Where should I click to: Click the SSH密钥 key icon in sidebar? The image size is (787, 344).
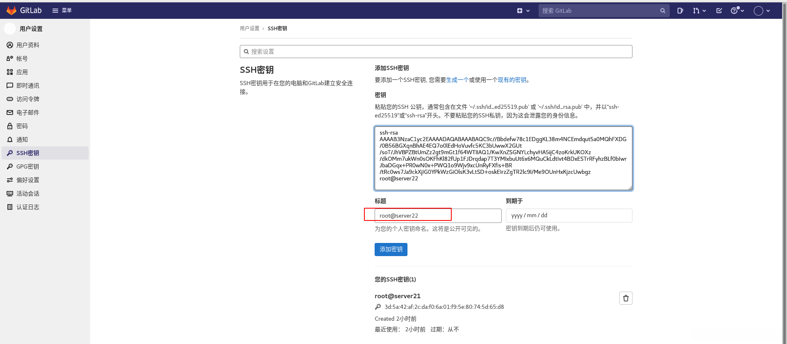10,153
